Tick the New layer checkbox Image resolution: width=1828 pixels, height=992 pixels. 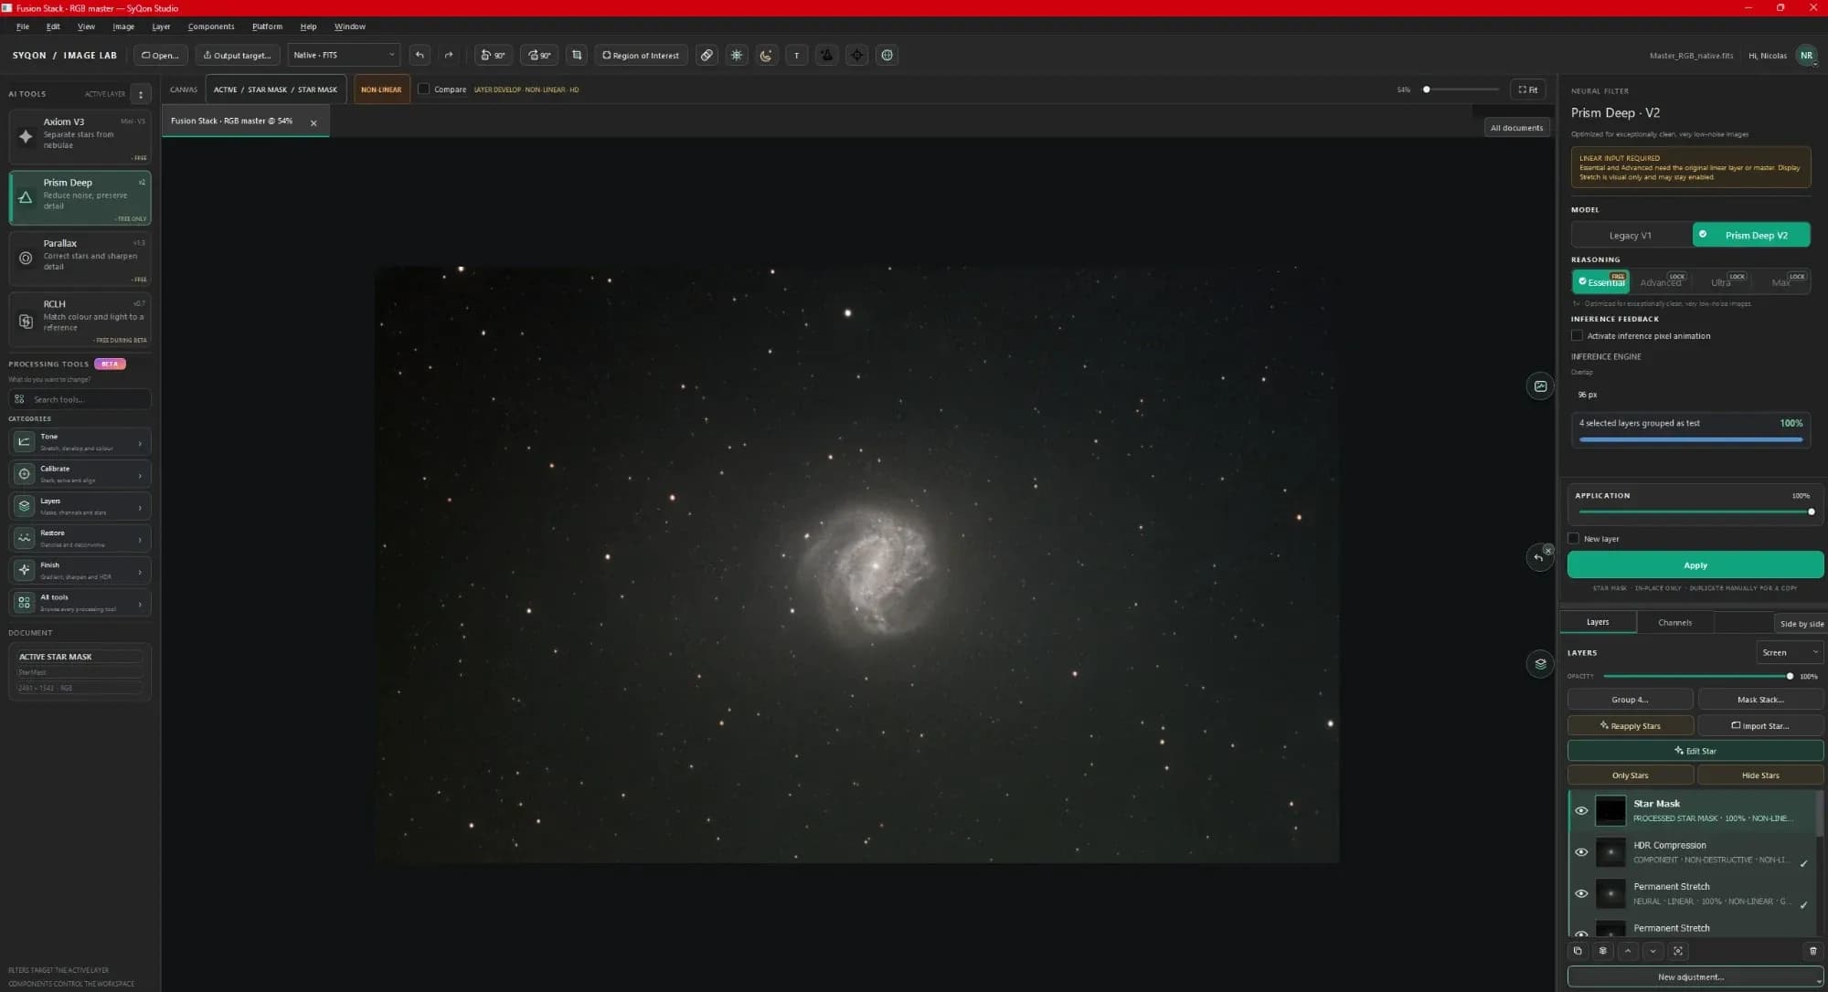tap(1573, 539)
